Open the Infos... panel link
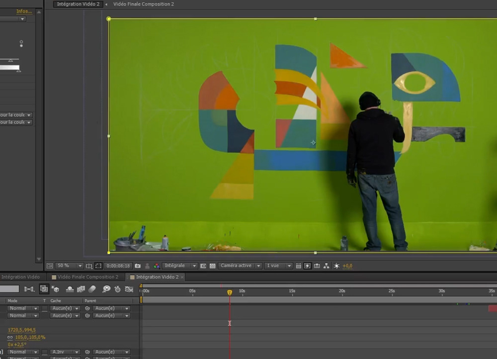The width and height of the screenshot is (497, 359). (24, 11)
